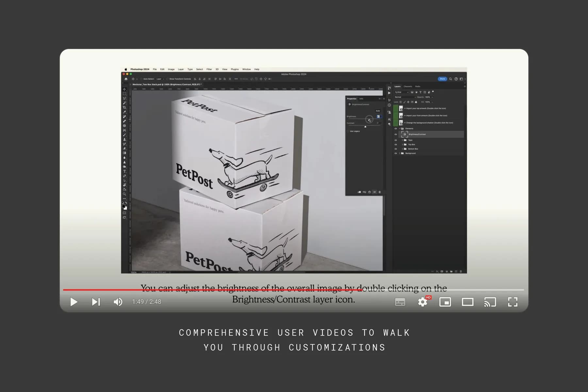Mute the video using the speaker icon
This screenshot has height=392, width=588.
coord(118,302)
